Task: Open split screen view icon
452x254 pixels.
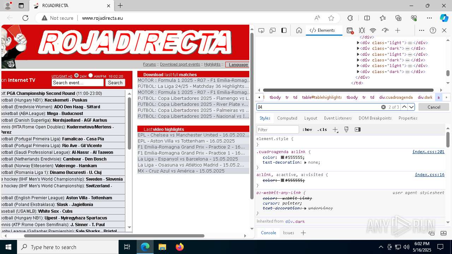Action: coord(367,18)
